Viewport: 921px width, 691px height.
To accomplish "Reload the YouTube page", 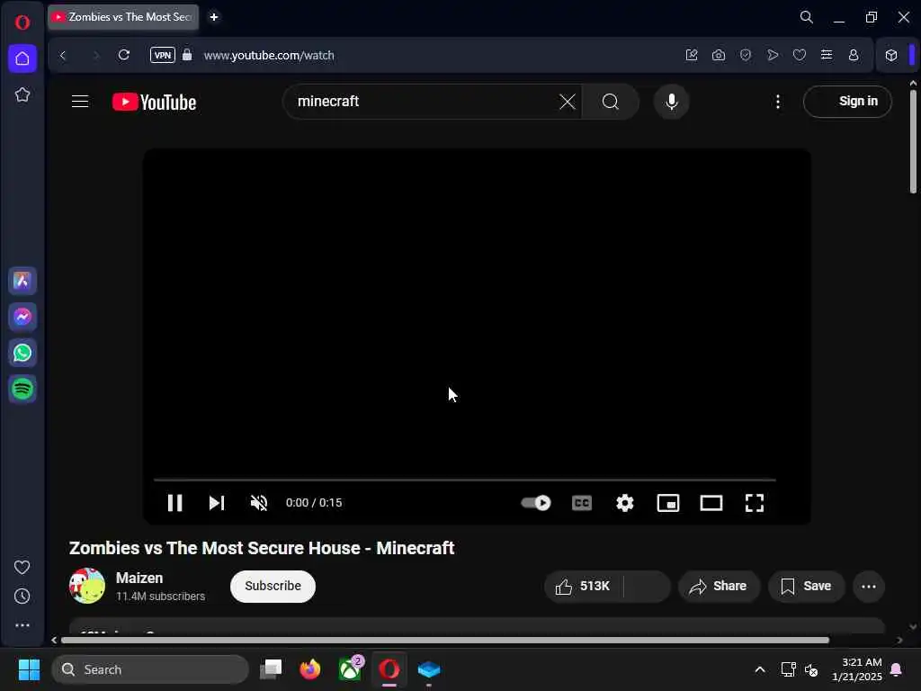I will point(123,55).
